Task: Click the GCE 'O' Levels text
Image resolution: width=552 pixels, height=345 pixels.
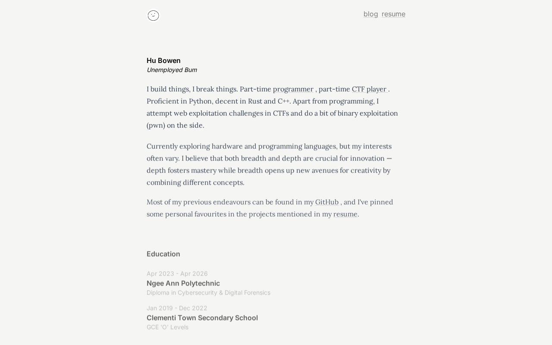Action: pyautogui.click(x=167, y=327)
